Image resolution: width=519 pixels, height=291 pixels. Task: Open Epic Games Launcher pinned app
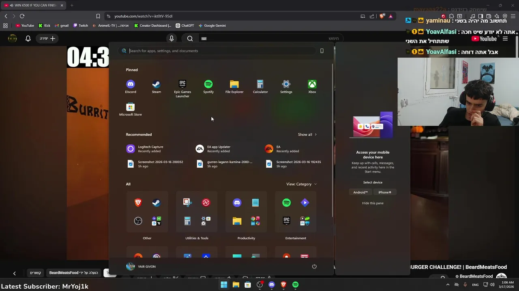coord(182,89)
